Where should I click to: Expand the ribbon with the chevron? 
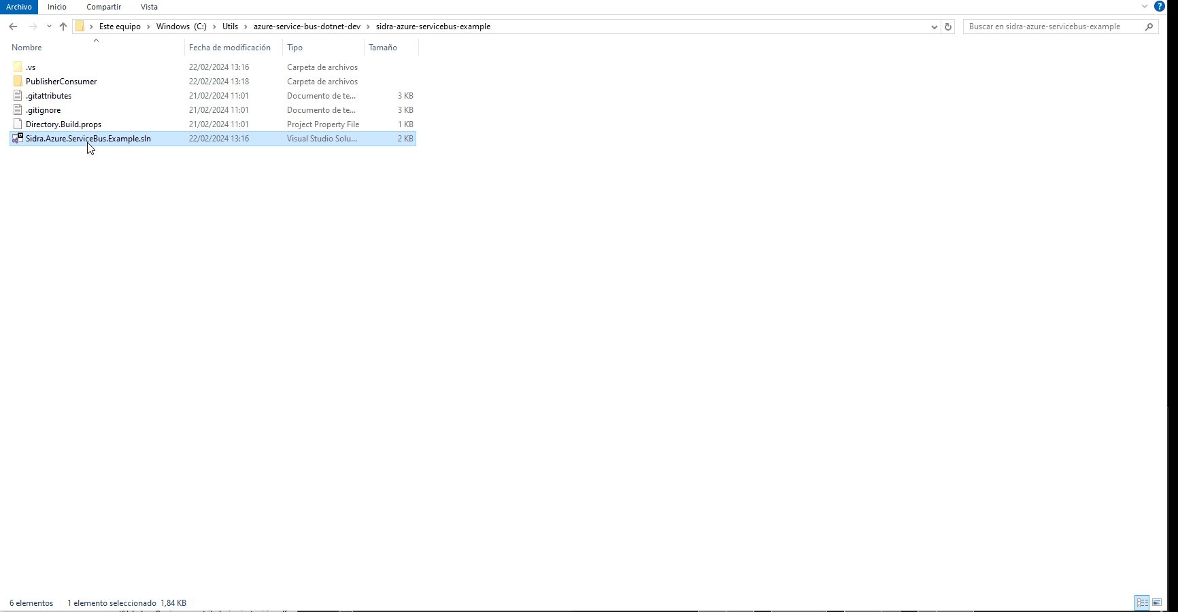(1145, 6)
